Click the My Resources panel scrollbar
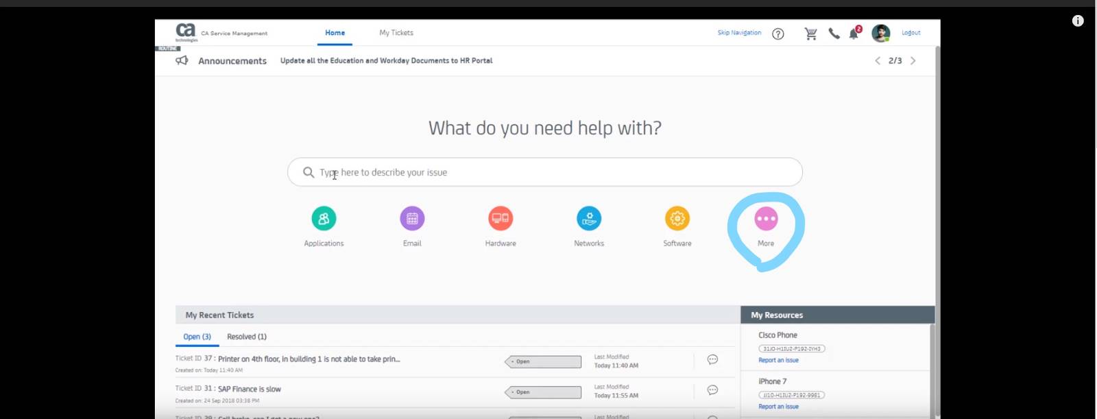The height and width of the screenshot is (419, 1097). 932,370
